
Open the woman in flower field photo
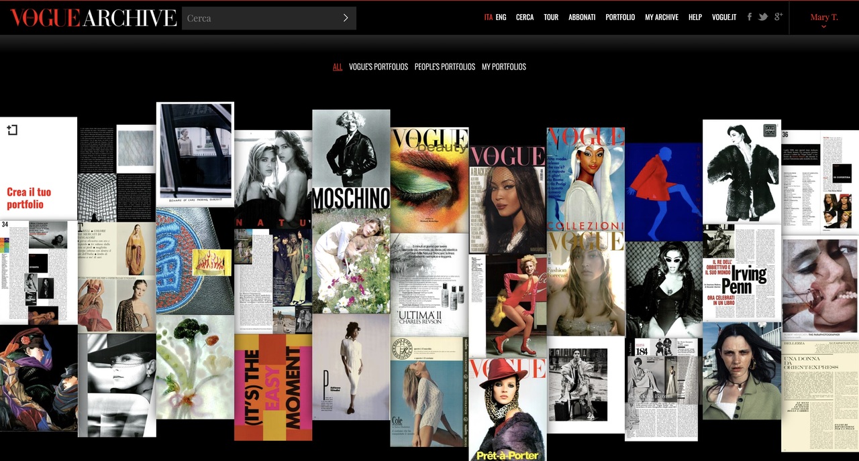pos(351,261)
